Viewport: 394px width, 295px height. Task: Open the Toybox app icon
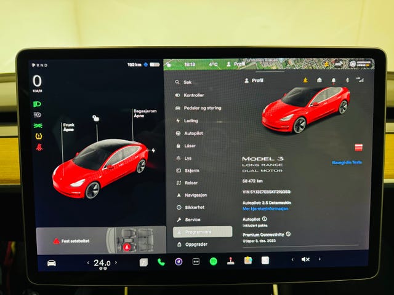tap(248, 261)
